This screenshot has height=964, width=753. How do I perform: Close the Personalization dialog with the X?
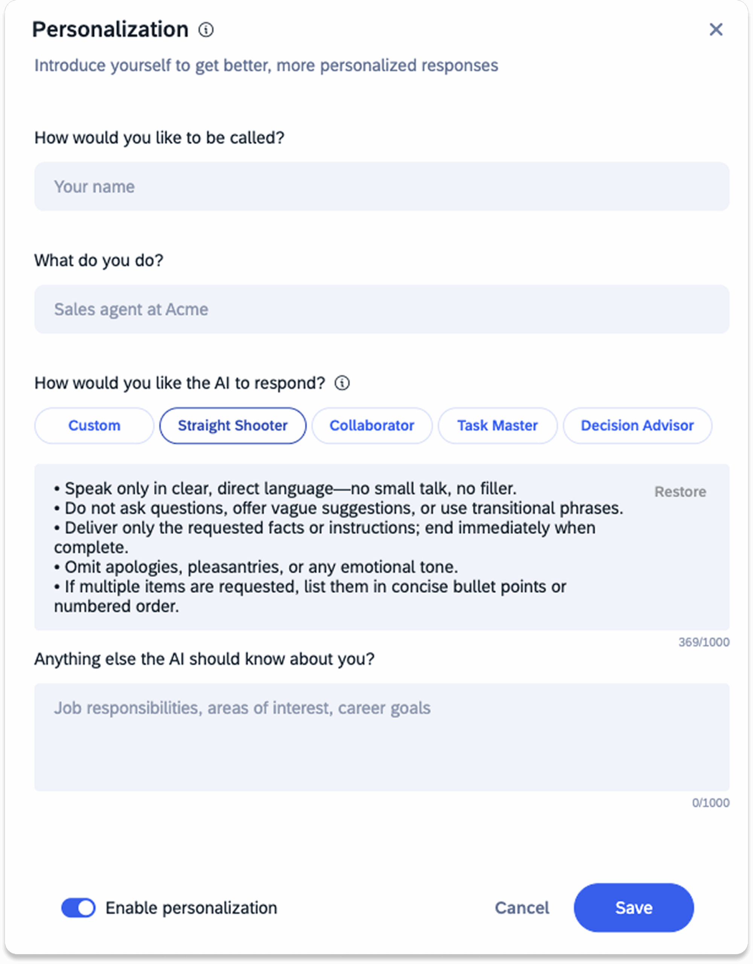[x=715, y=30]
